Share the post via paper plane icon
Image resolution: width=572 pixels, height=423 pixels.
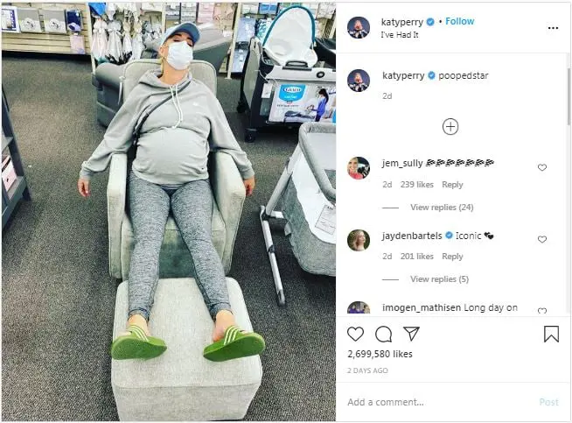[411, 334]
